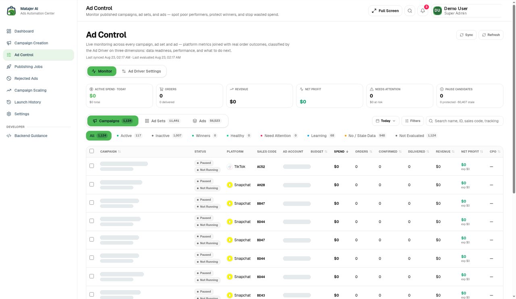This screenshot has height=299, width=516.
Task: Open the Ad Driver Settings tab
Action: 141,71
